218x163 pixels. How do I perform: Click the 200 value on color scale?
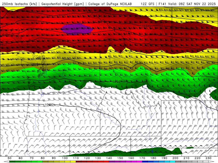click(x=175, y=158)
